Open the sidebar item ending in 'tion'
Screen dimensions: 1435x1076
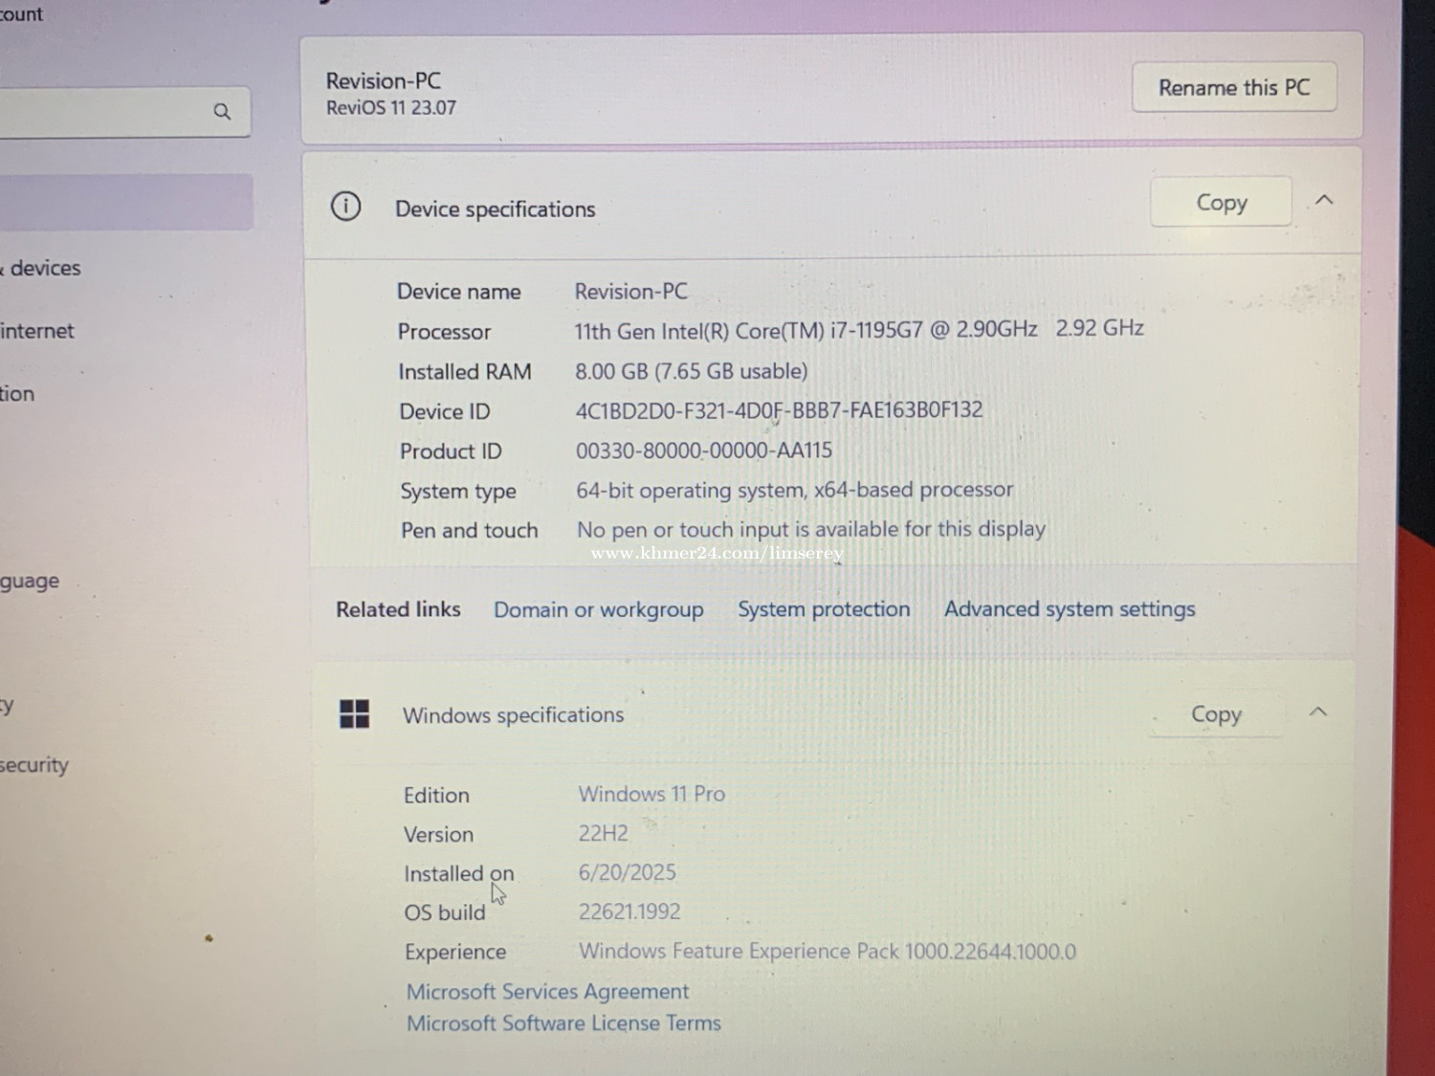coord(17,394)
